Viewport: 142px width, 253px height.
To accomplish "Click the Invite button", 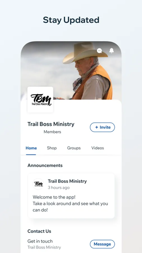I will 102,127.
